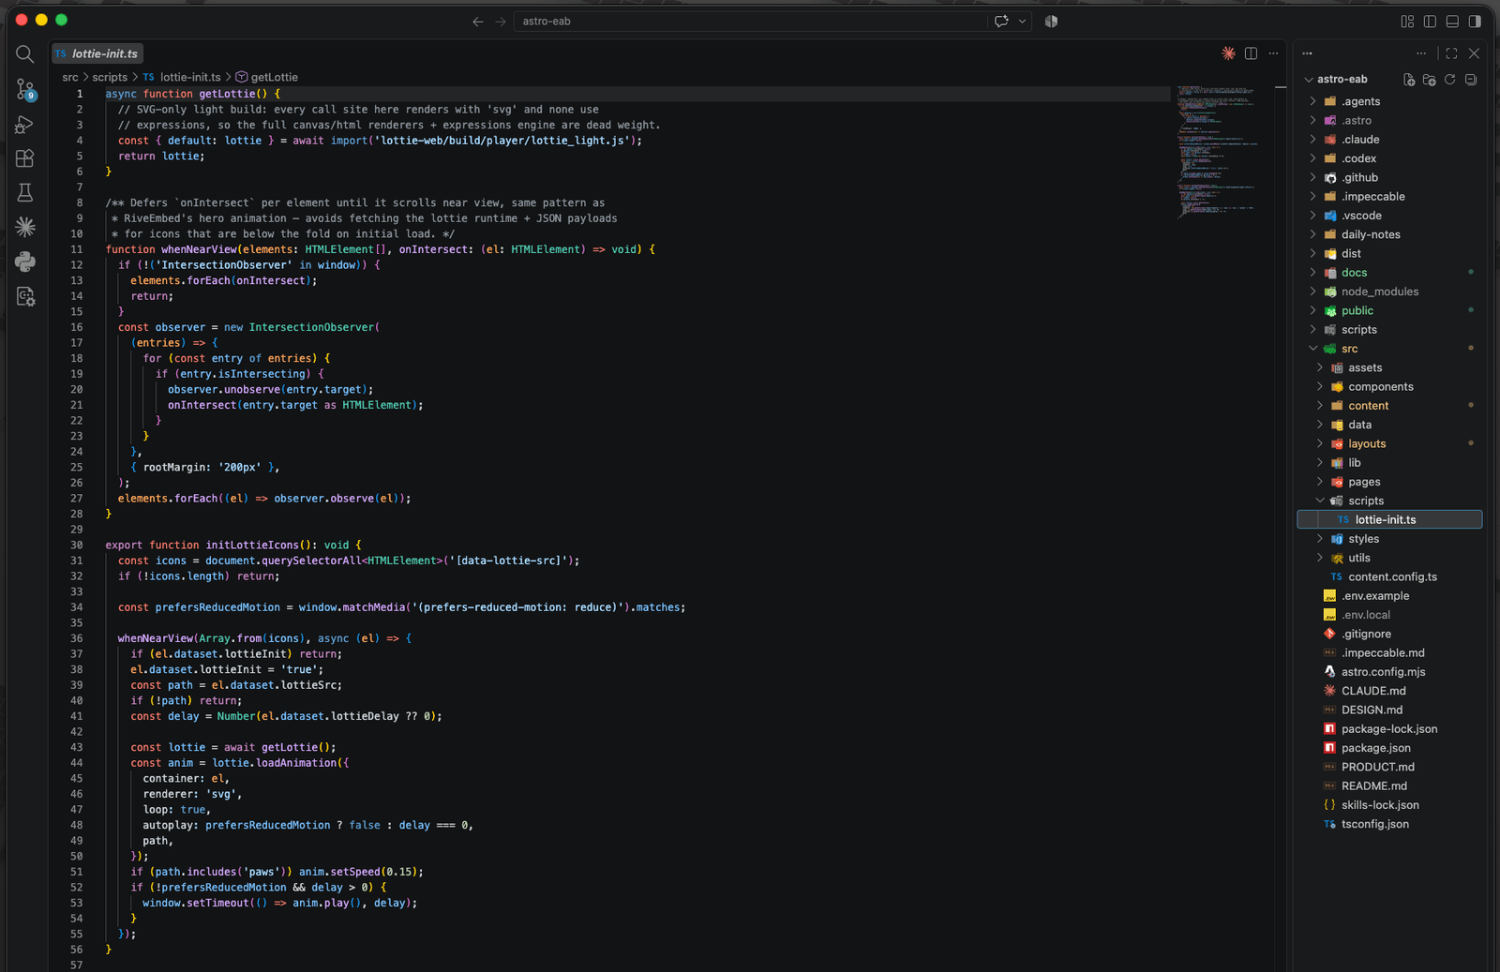Run Claude Code from editor toolbar

pos(1228,53)
